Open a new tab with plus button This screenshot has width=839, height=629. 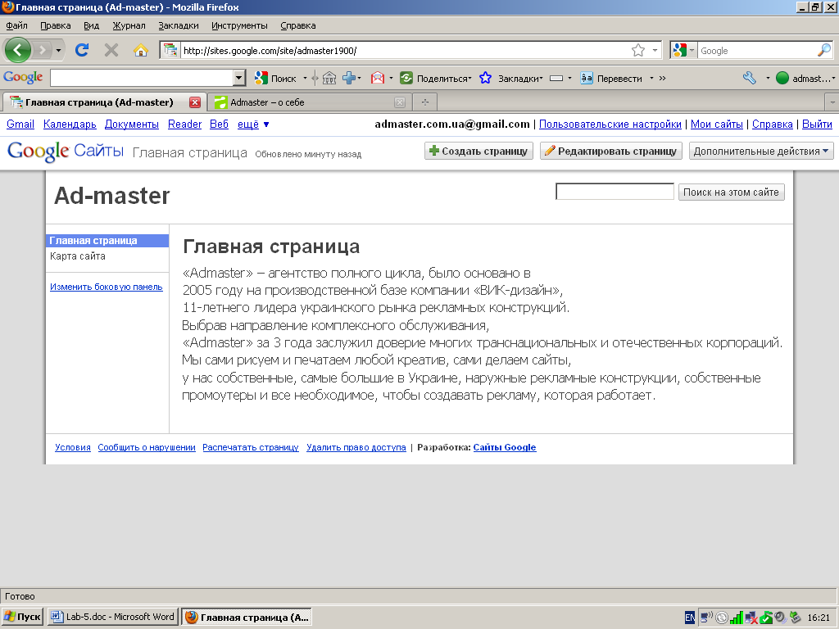tap(425, 102)
